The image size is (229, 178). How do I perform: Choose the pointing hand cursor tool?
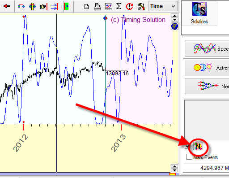[x=44, y=7]
